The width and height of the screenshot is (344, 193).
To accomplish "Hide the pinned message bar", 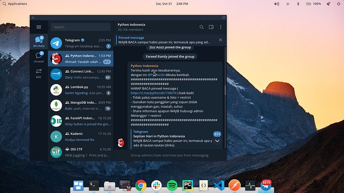I will [221, 40].
